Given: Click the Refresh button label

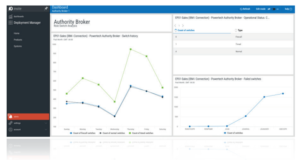Looking at the screenshot, I should click(x=247, y=9).
